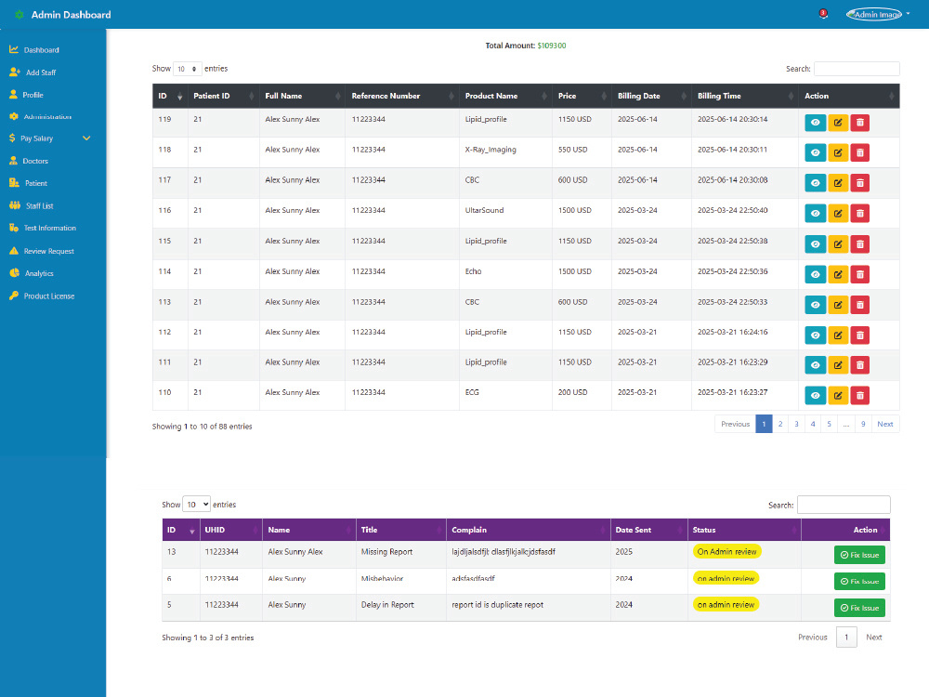
Task: Change entries count in complaints table
Action: pyautogui.click(x=196, y=505)
